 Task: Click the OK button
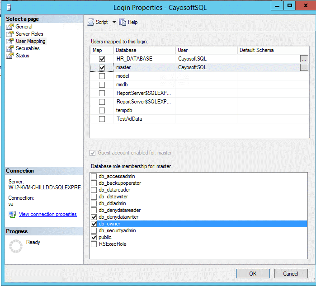pyautogui.click(x=253, y=273)
